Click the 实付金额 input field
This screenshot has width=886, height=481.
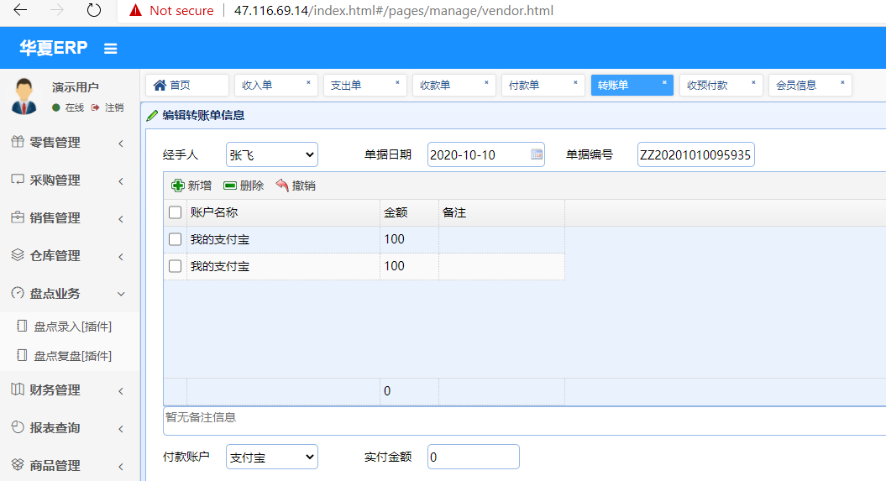coord(473,457)
